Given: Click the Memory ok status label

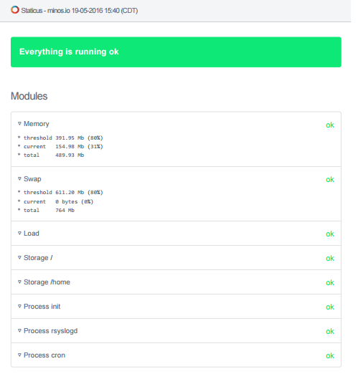Looking at the screenshot, I should click(330, 125).
